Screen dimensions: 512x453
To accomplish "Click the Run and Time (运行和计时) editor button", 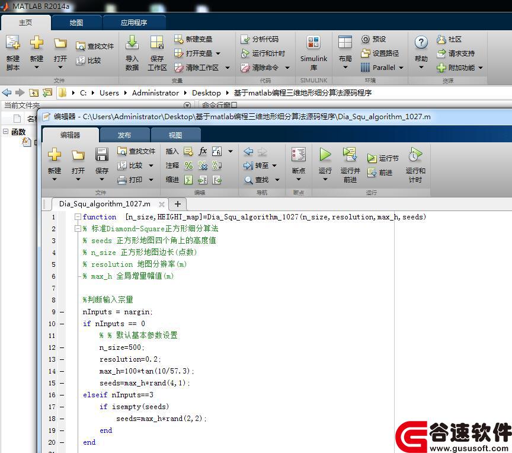I will (415, 164).
